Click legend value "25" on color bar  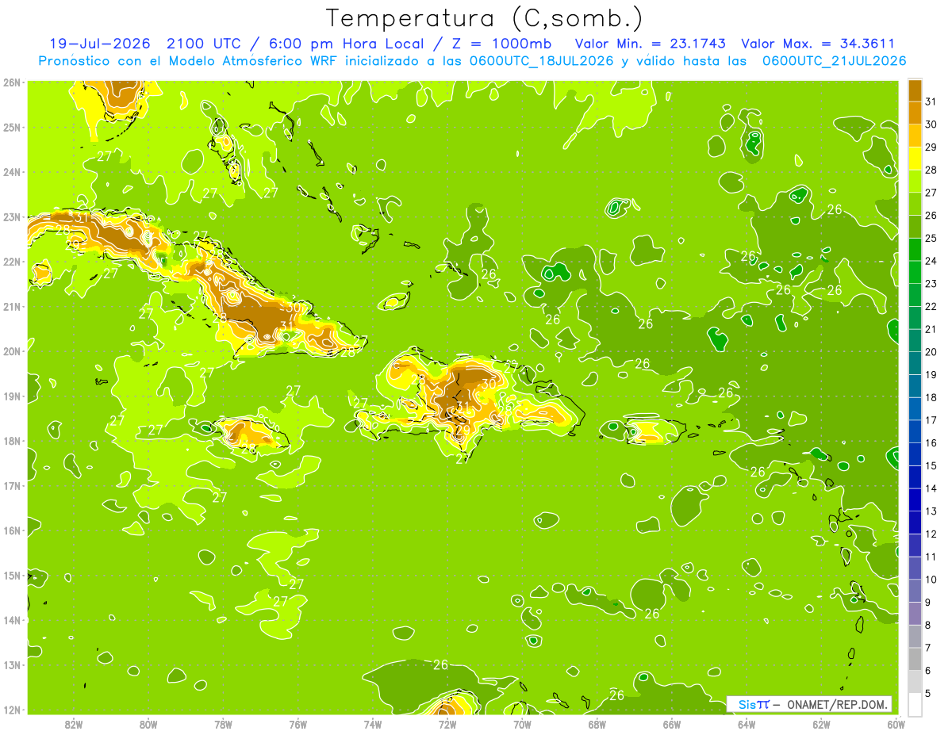pos(931,238)
